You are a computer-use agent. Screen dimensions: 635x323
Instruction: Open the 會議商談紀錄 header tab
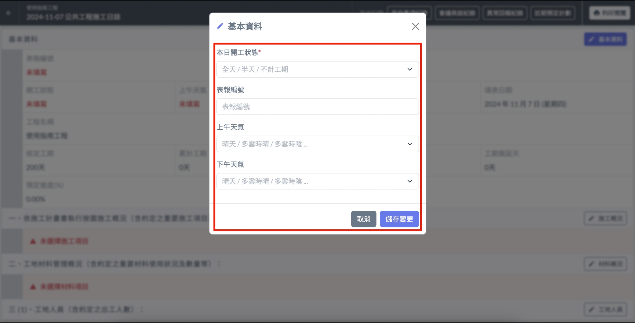[x=457, y=13]
